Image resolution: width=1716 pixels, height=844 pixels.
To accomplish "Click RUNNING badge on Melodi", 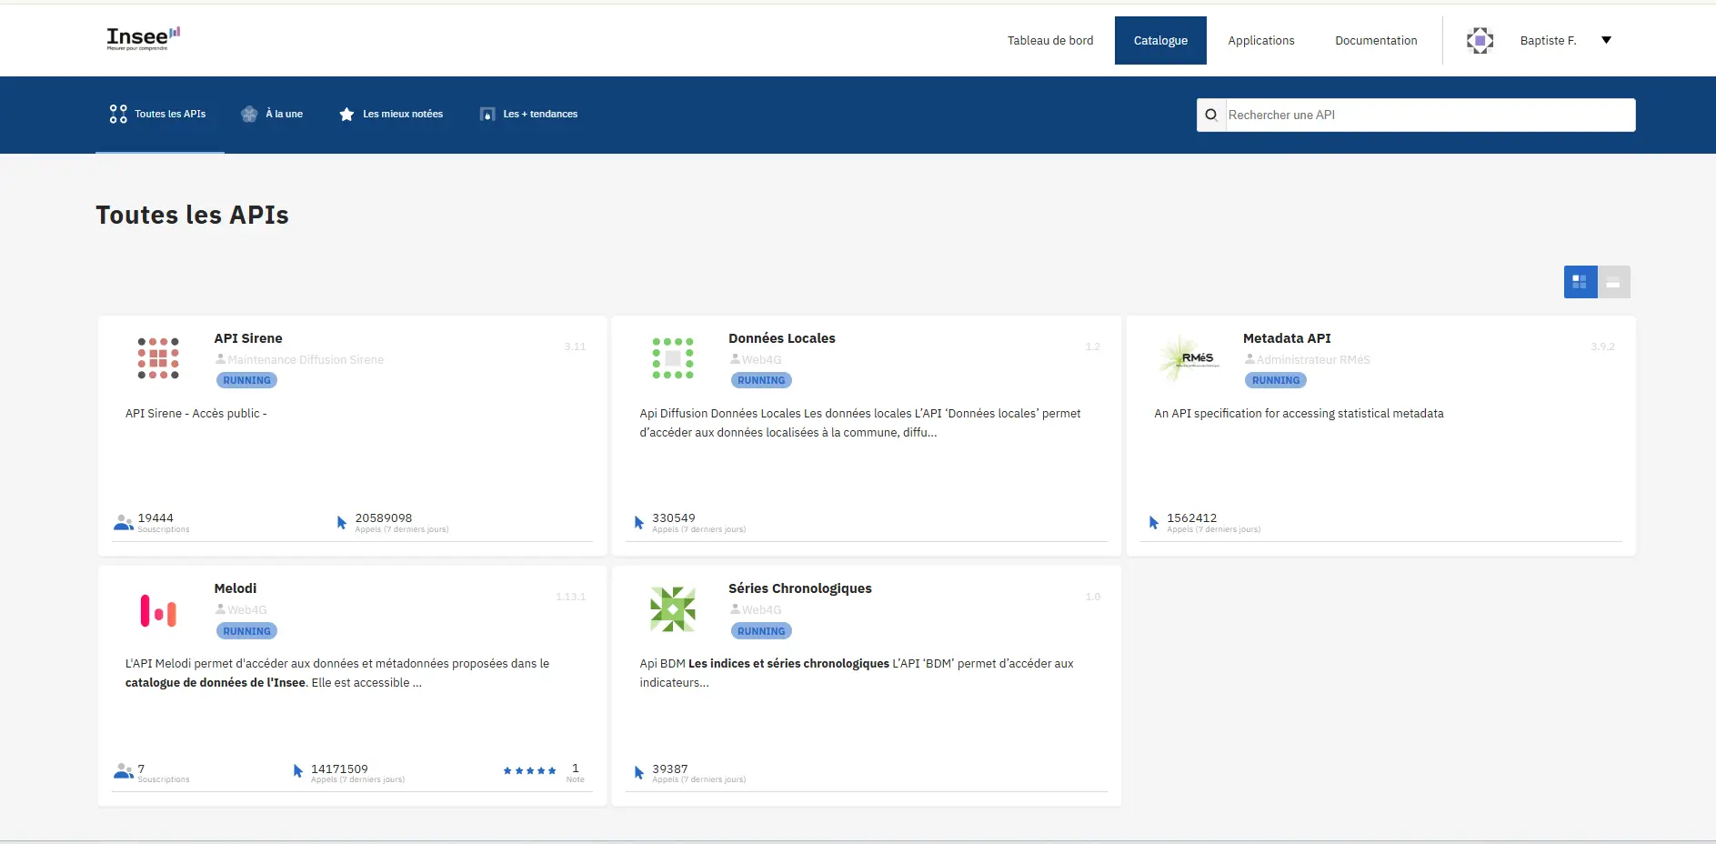I will pos(246,631).
